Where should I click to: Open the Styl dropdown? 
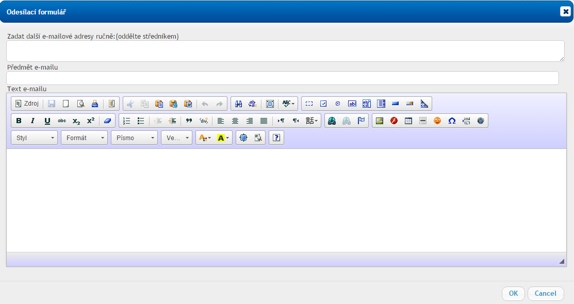pos(35,138)
